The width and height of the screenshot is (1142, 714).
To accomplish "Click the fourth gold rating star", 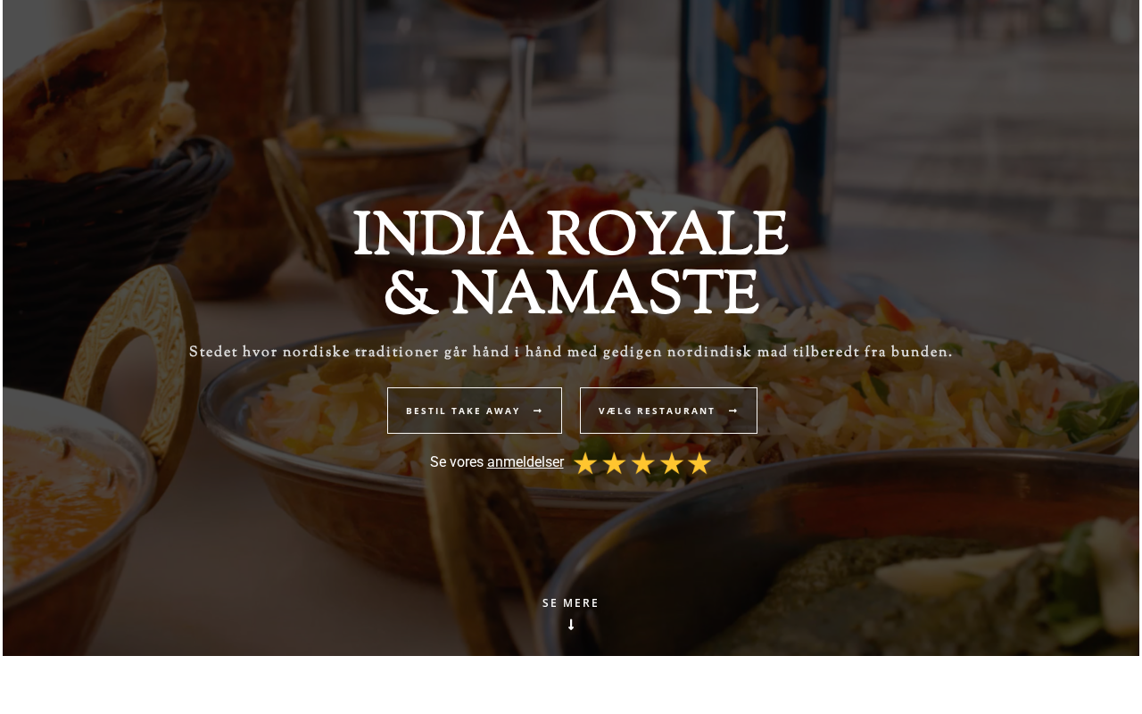I will click(671, 463).
